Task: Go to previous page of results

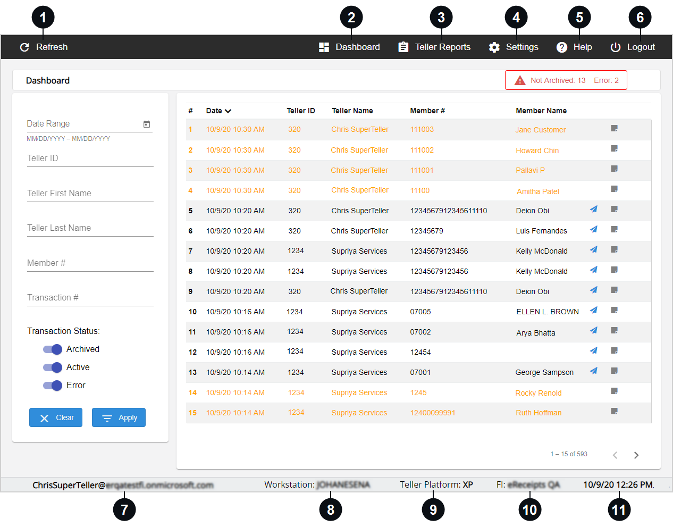Action: [x=615, y=455]
